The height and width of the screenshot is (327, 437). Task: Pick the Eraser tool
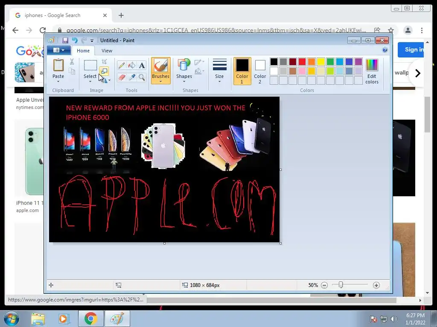(122, 77)
